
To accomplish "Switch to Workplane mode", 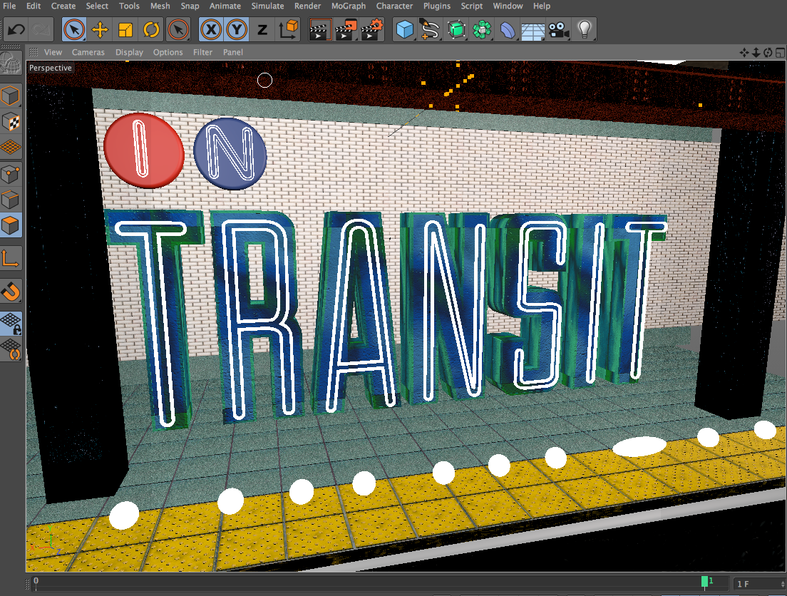I will 11,148.
